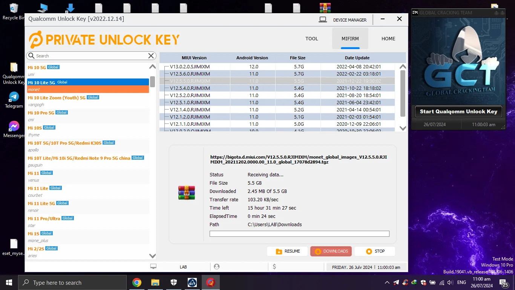
Task: Click the DEVICE MANAGER label
Action: pyautogui.click(x=350, y=20)
